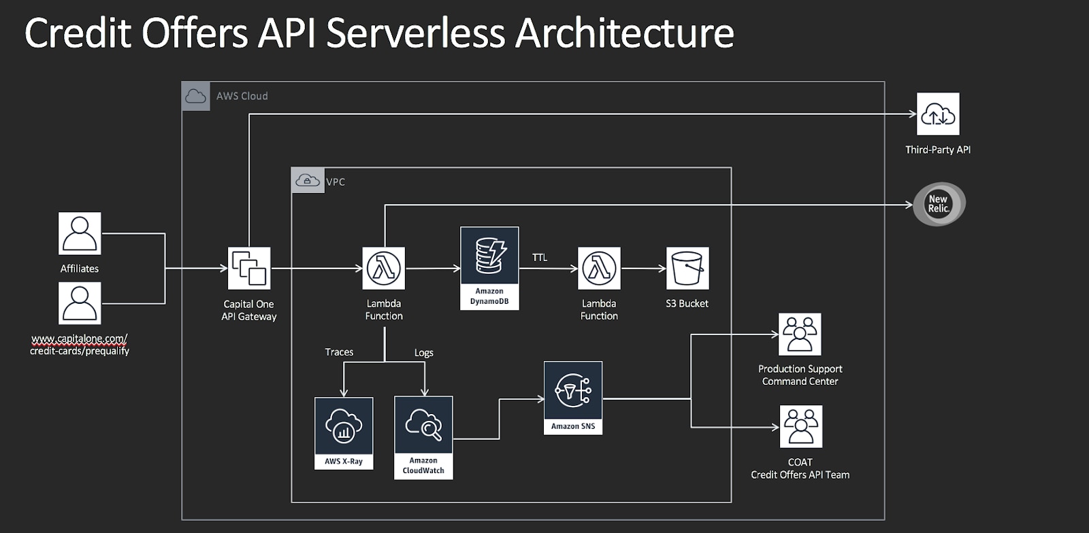
Task: Click the "TTL" arrow label
Action: 540,257
